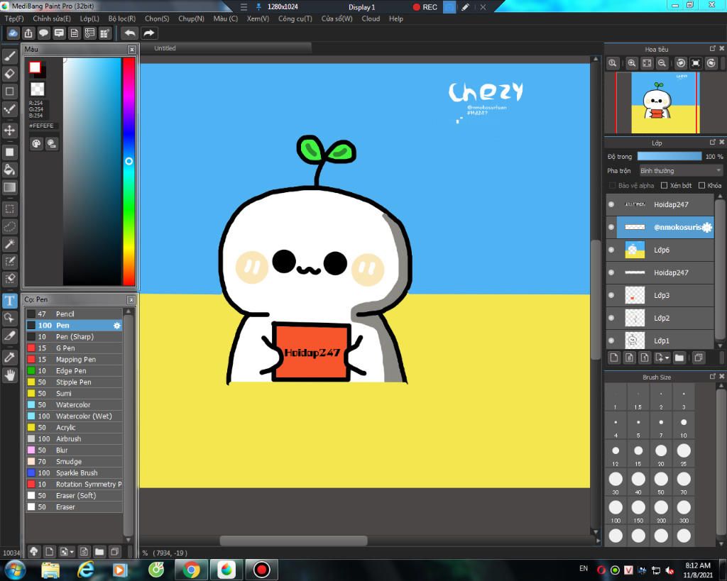Hide the Lớp3 layer

coord(611,295)
